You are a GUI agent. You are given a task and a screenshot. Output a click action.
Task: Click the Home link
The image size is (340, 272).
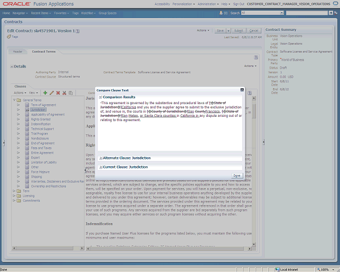click(6, 13)
